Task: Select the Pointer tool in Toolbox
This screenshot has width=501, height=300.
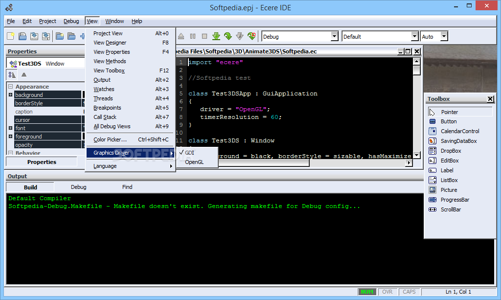Action: (460, 112)
